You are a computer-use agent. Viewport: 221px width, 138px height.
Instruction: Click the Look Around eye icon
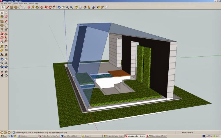point(6,71)
